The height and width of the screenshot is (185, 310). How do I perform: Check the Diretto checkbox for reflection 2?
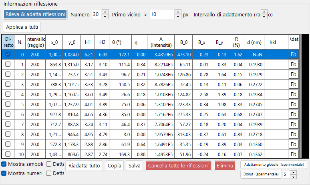coord(8,74)
